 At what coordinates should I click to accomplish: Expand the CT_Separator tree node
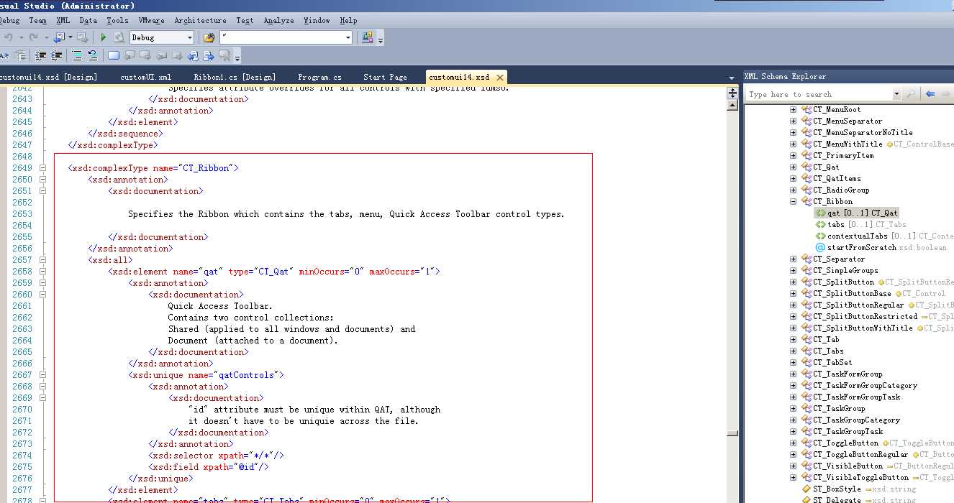[x=794, y=259]
